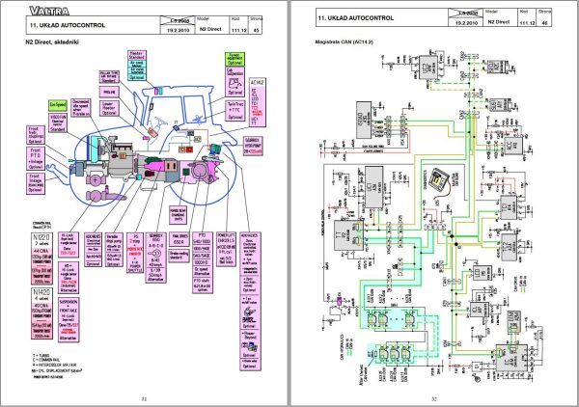Click the 'PTO 540/1000' options box

coord(203,262)
